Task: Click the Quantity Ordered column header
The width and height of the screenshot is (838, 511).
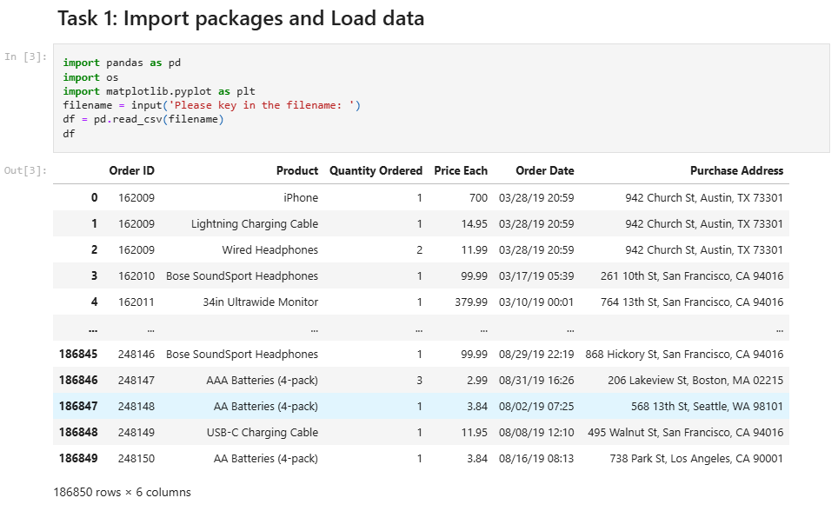Action: point(376,170)
